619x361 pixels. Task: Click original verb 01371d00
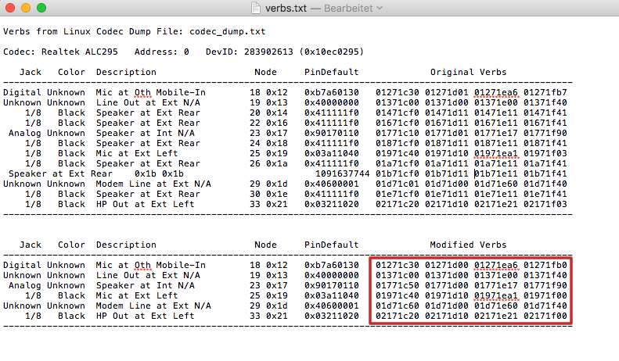(447, 102)
